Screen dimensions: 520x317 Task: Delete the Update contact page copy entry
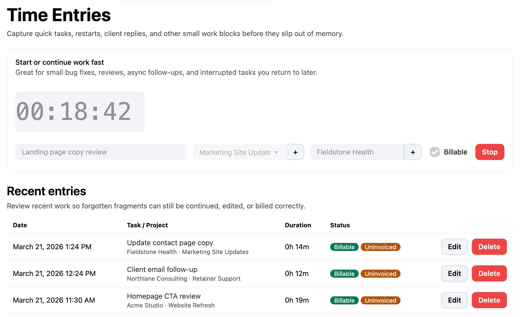(489, 247)
